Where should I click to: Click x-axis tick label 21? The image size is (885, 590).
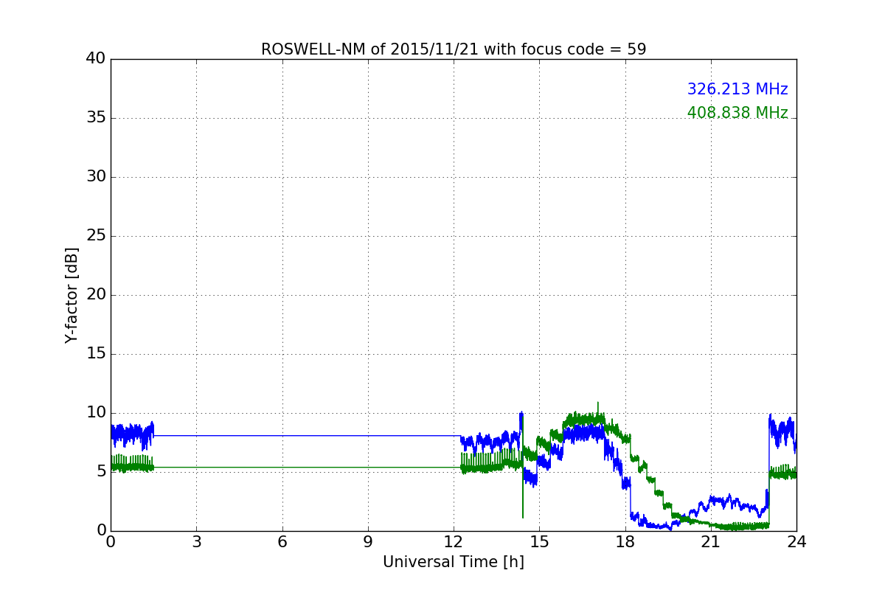coord(711,542)
